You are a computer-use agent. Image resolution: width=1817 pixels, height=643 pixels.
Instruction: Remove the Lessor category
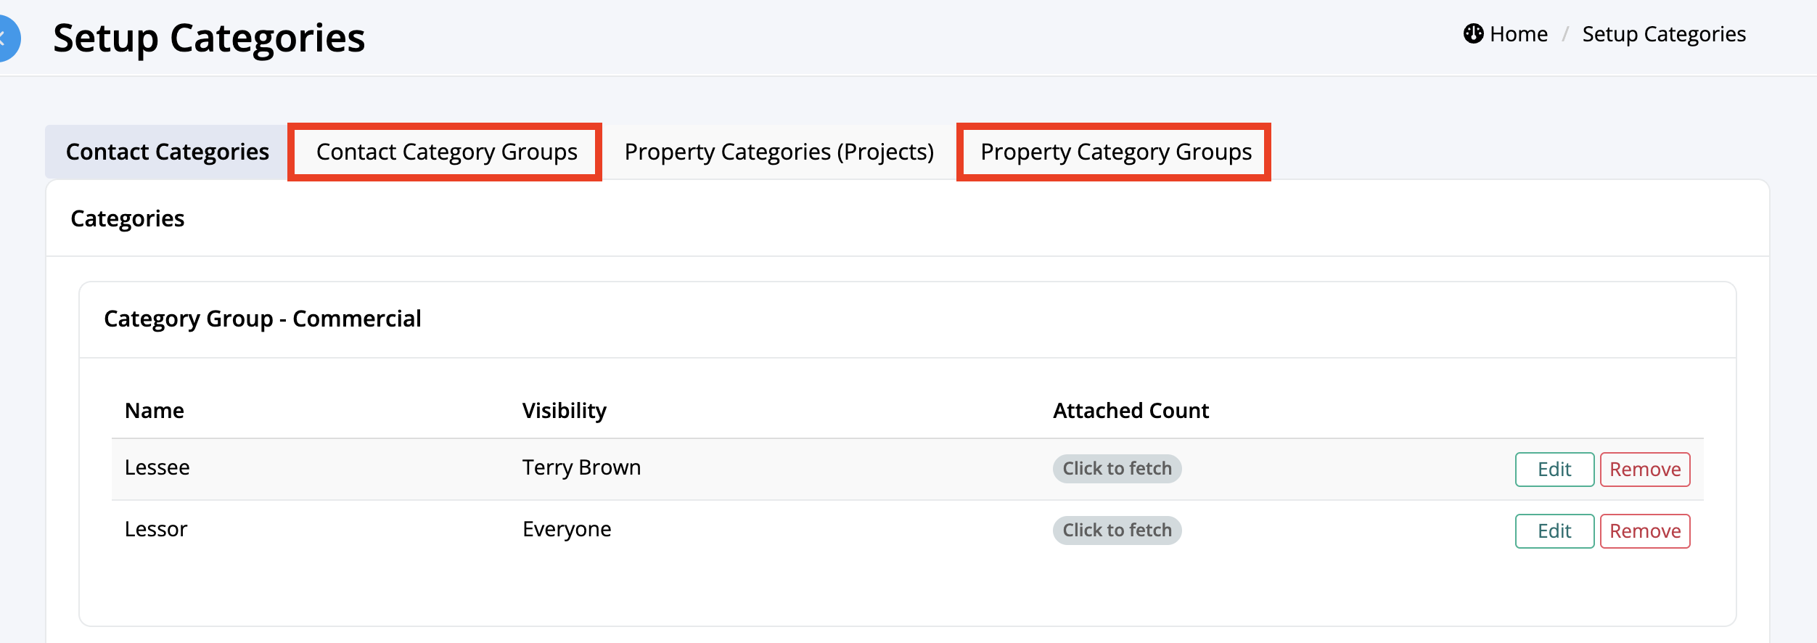pos(1644,531)
